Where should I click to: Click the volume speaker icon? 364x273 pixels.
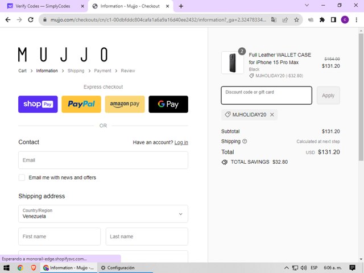[x=304, y=268]
